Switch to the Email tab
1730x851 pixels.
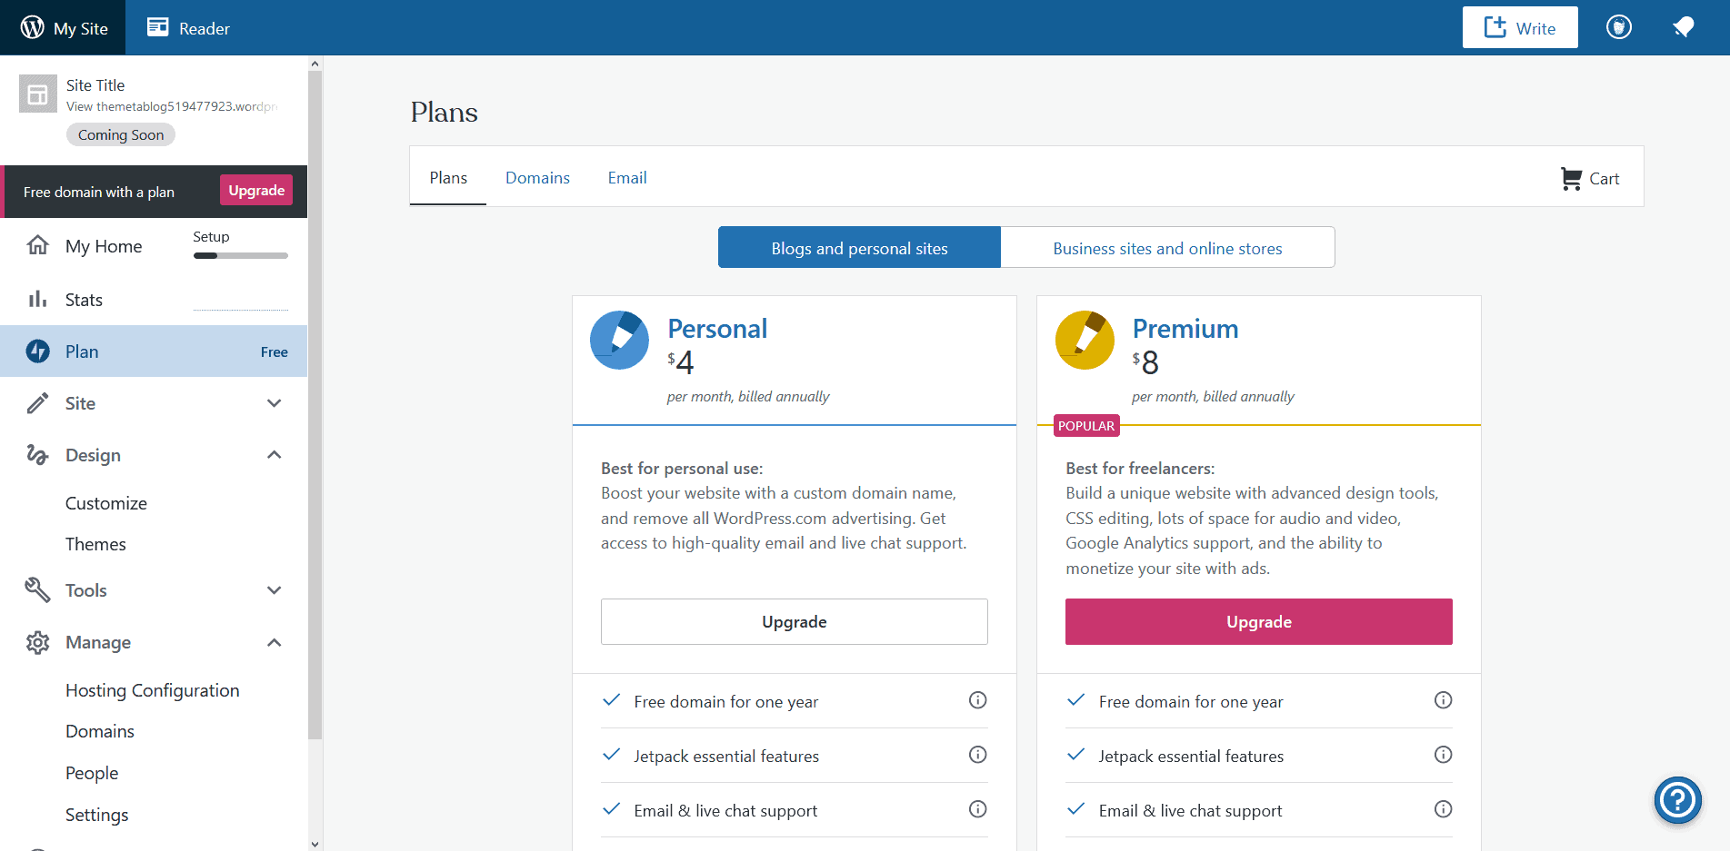point(626,177)
